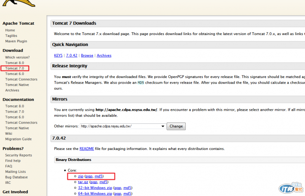Open Maven Plugin in the sidebar
This screenshot has height=196, width=305.
[16, 41]
